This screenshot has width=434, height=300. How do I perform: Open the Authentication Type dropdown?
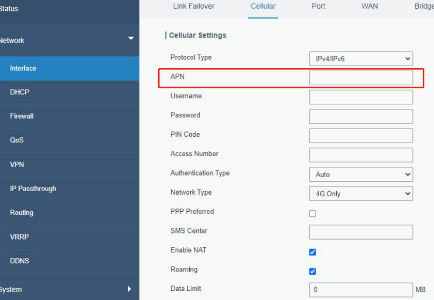[361, 174]
